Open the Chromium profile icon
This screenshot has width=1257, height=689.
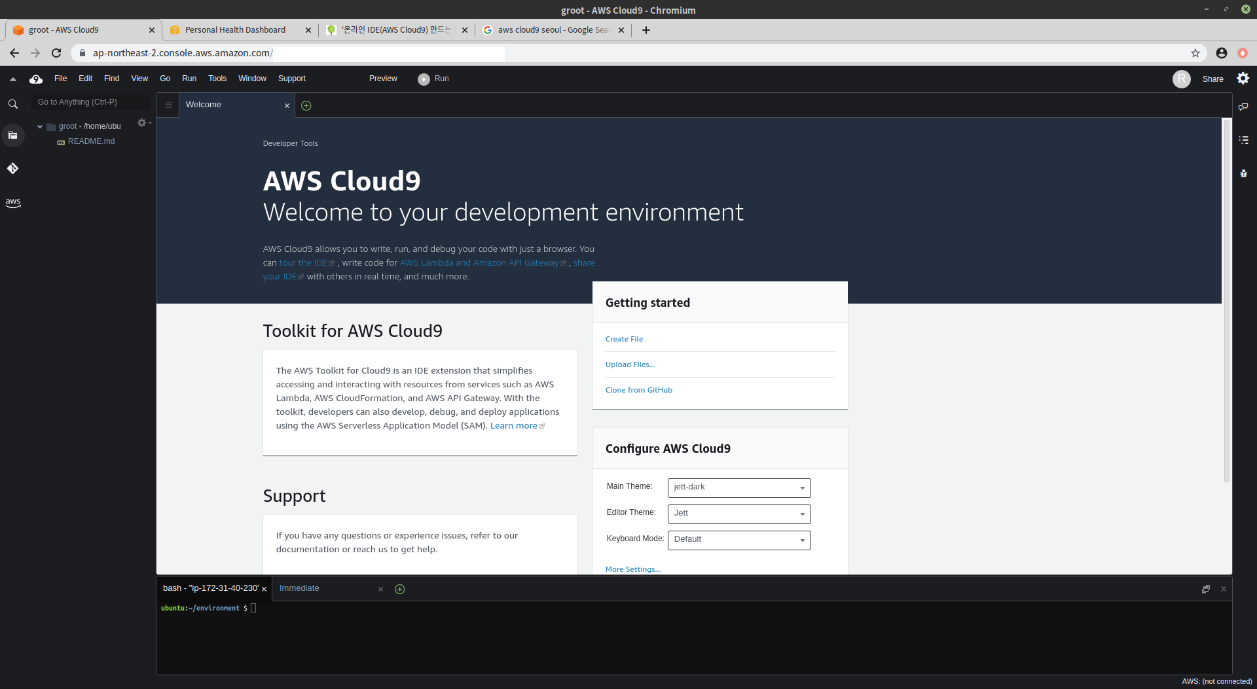tap(1221, 53)
